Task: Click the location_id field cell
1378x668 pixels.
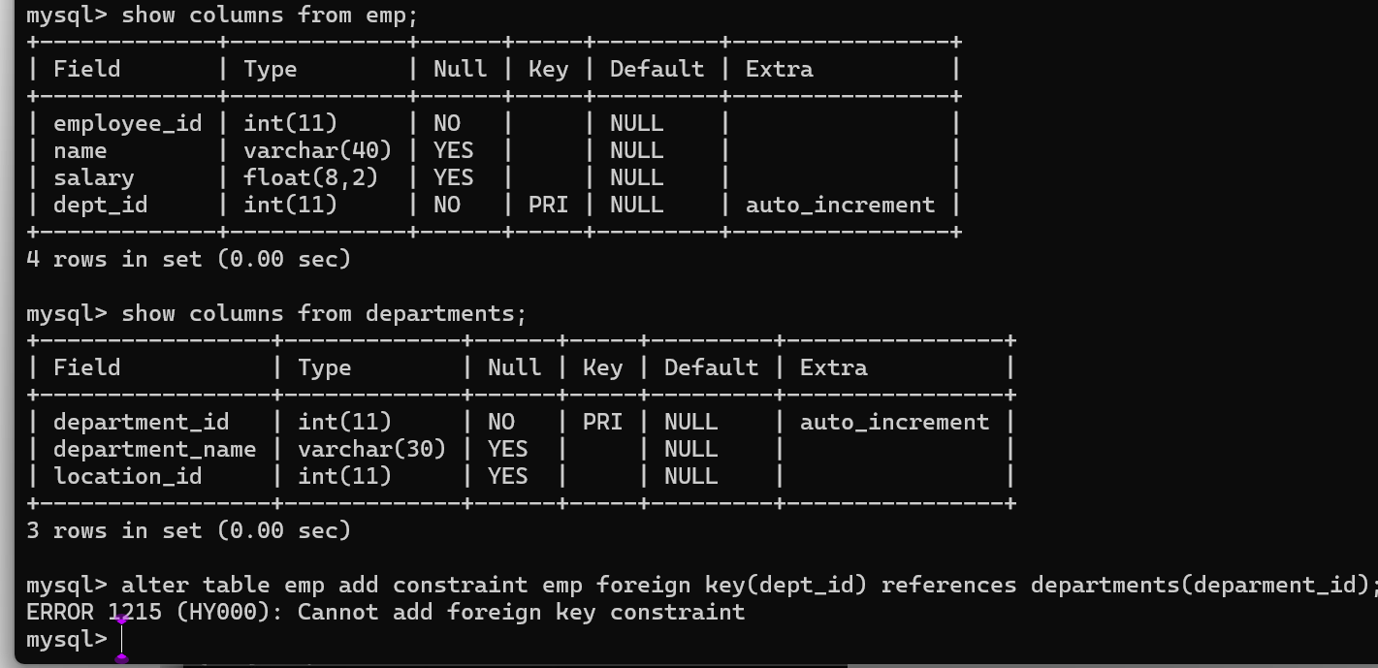Action: [127, 477]
